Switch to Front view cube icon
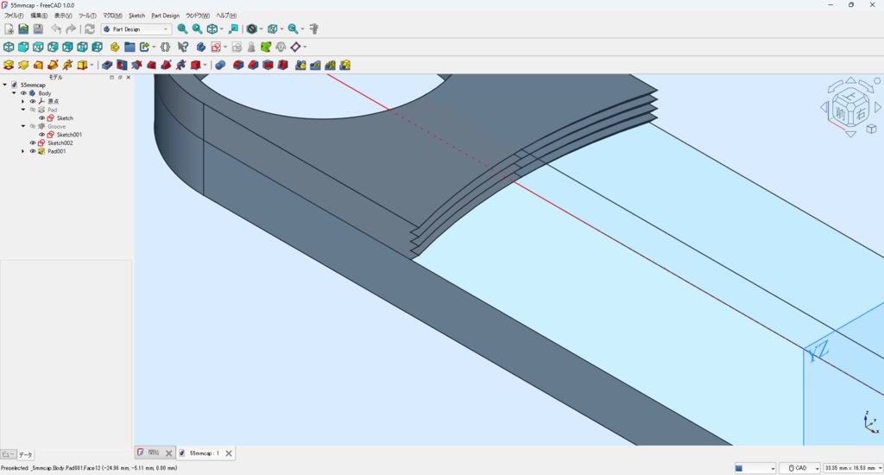The height and width of the screenshot is (475, 884). tap(23, 47)
